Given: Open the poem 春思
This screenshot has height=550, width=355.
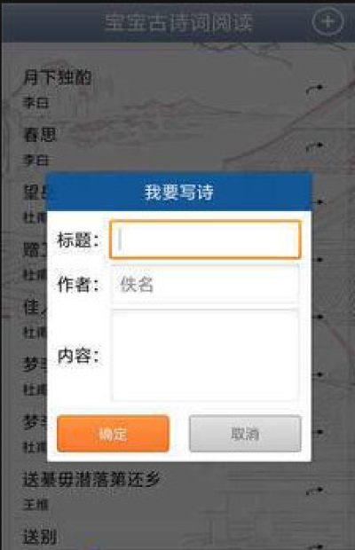Looking at the screenshot, I should tap(40, 135).
